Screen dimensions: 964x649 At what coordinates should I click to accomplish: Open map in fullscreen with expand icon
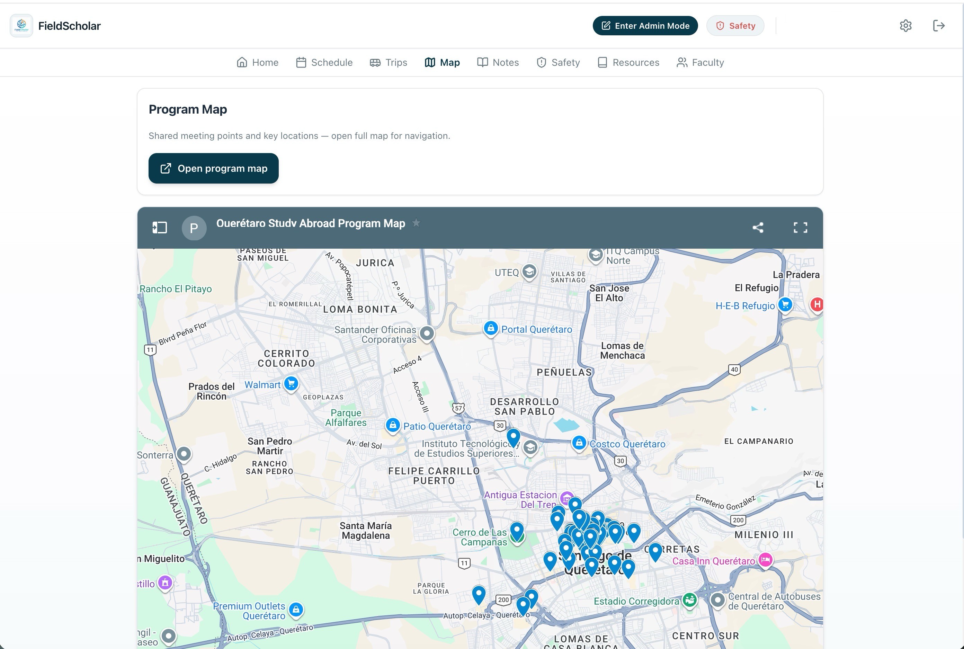coord(800,228)
